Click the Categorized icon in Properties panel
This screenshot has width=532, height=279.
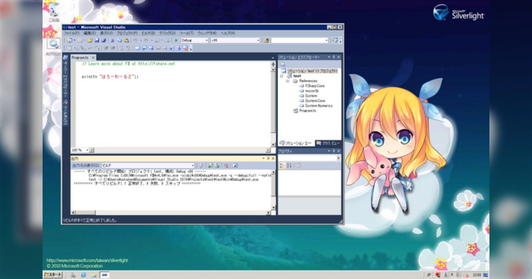(282, 166)
